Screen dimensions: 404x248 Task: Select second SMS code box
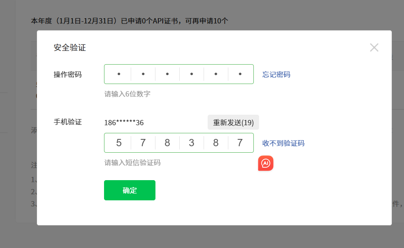coord(143,143)
